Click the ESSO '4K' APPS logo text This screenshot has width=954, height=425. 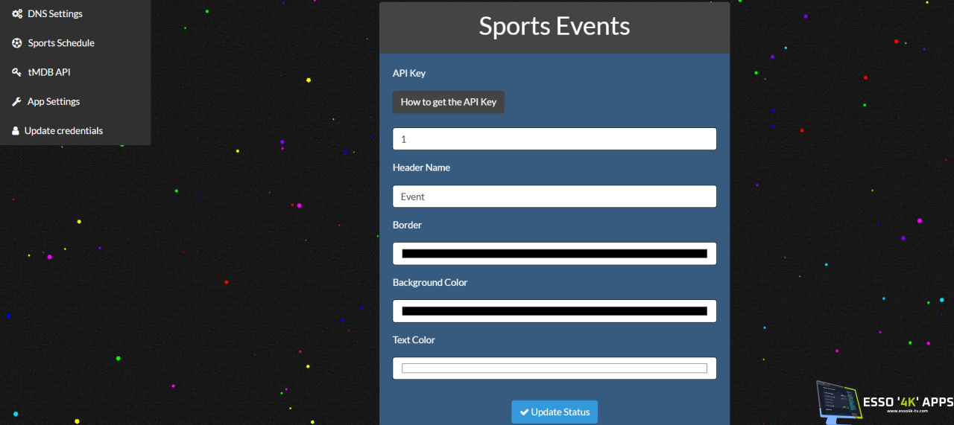907,402
